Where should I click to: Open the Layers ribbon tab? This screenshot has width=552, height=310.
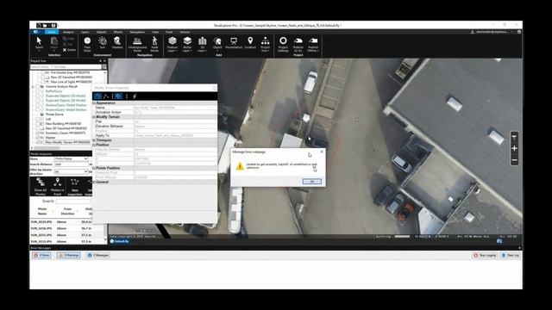(x=85, y=32)
